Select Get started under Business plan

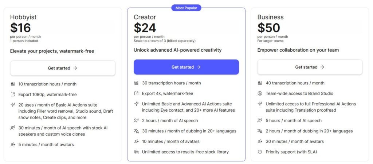point(310,67)
